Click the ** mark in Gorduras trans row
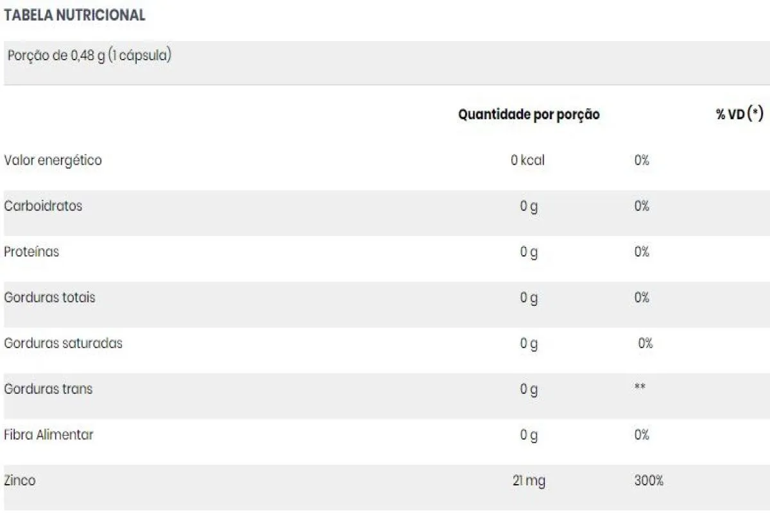 coord(640,387)
